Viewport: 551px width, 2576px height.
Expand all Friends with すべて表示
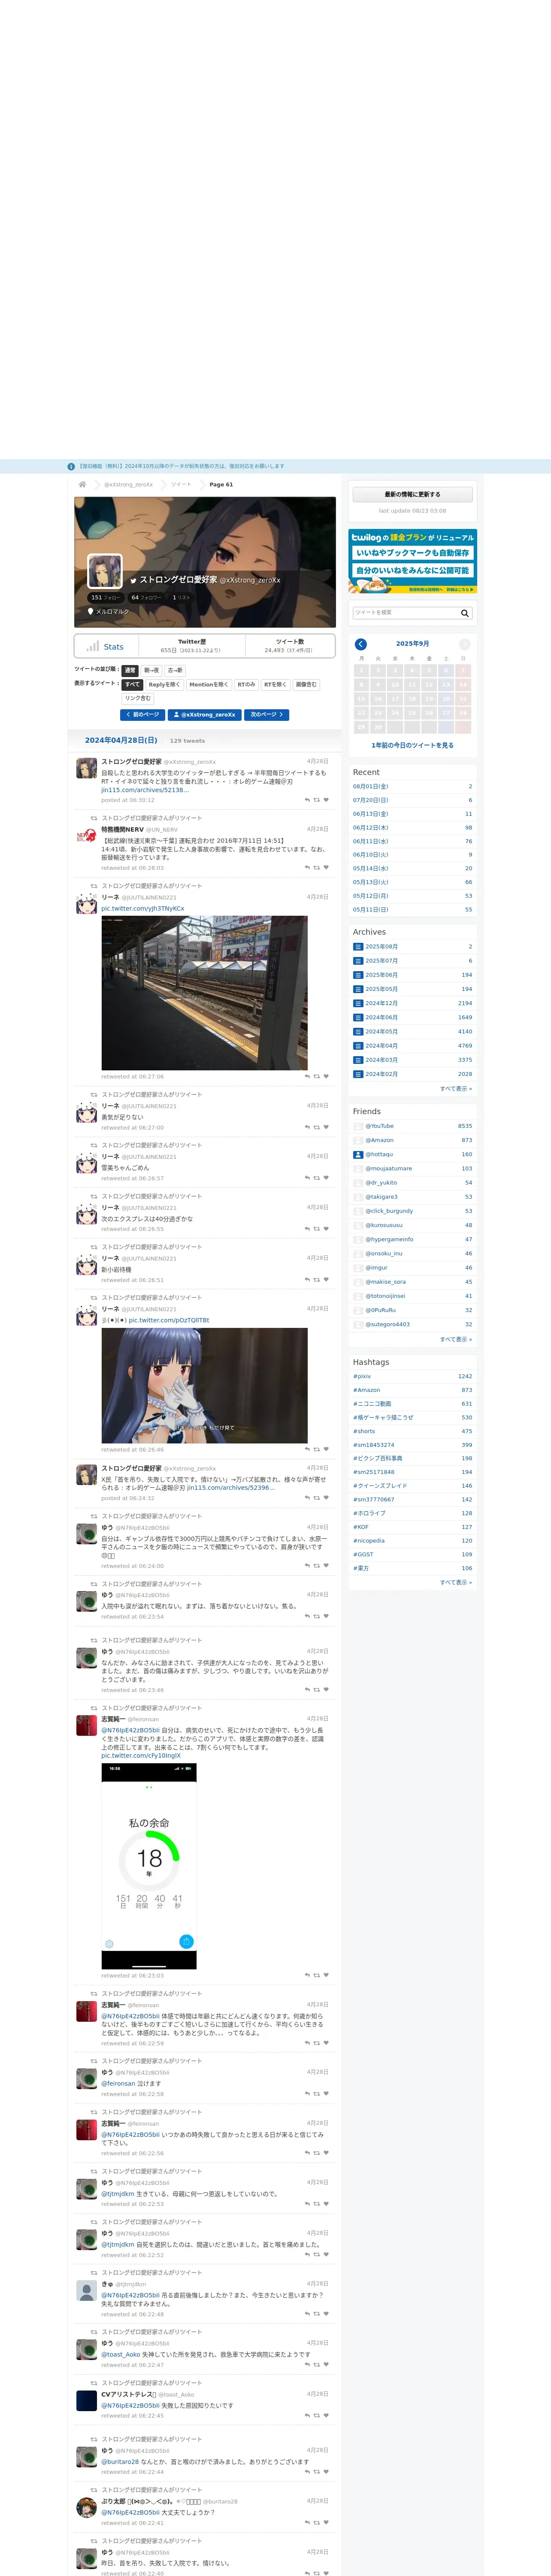coord(456,1339)
